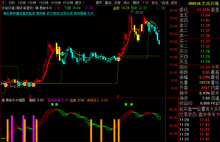Switch to the 60分钟 period tab
The height and width of the screenshot is (142, 220).
(x=68, y=3)
